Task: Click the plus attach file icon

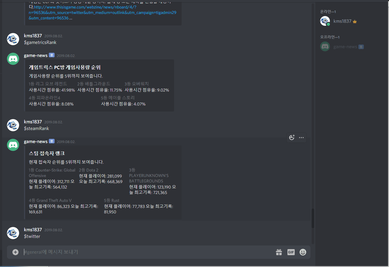Action: point(15,252)
